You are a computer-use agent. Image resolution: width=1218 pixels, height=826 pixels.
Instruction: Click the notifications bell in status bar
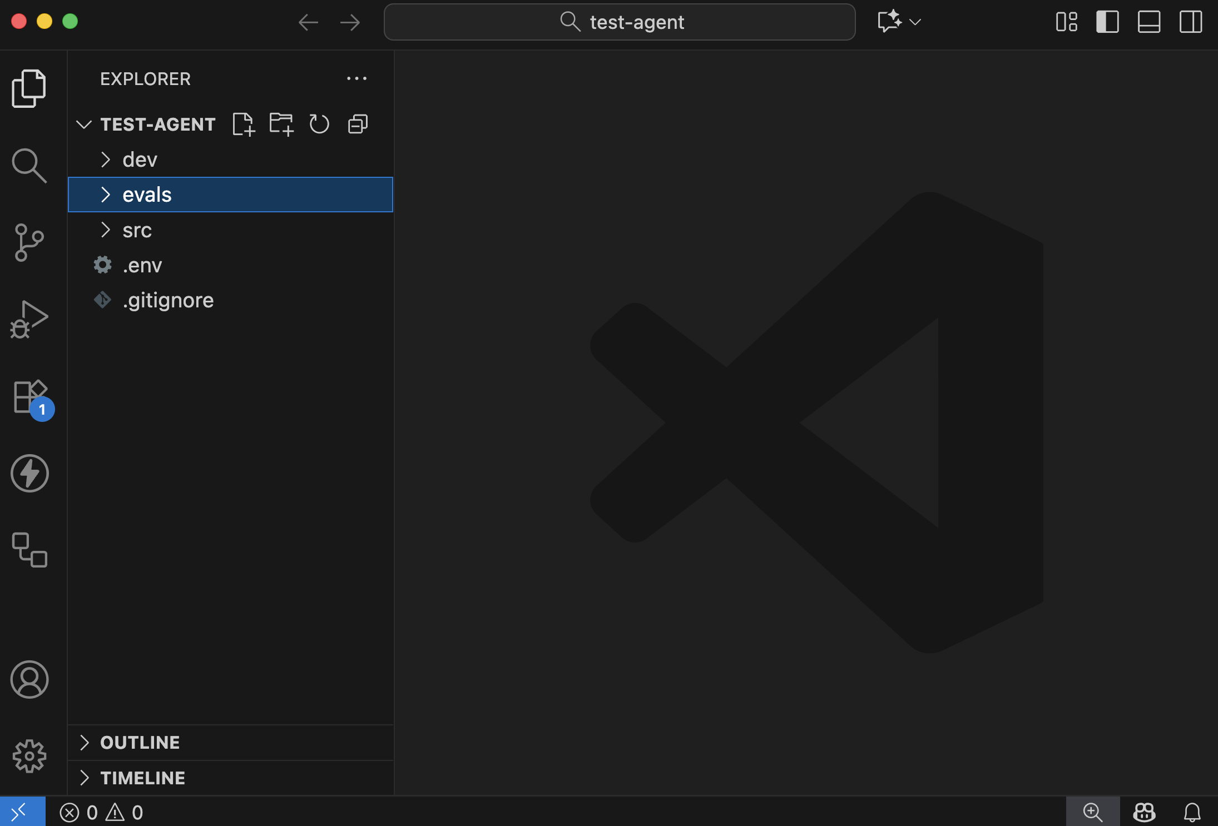pos(1192,812)
